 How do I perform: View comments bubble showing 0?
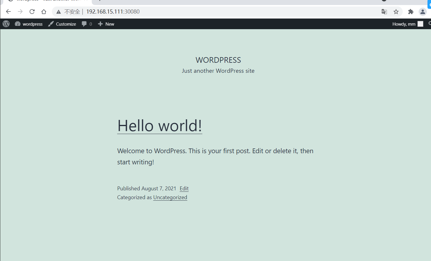tap(87, 24)
